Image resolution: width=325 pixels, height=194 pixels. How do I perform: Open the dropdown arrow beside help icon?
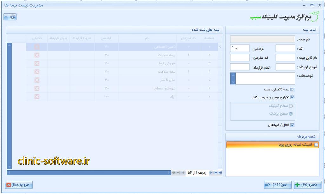[x=6, y=17]
